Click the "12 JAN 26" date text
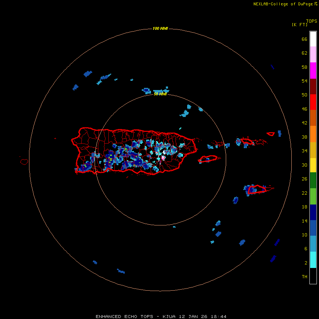 [193, 317]
